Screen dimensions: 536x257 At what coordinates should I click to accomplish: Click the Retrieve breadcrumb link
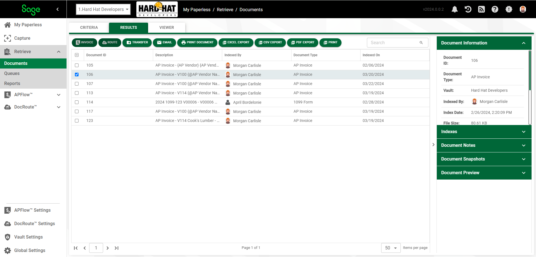(225, 10)
